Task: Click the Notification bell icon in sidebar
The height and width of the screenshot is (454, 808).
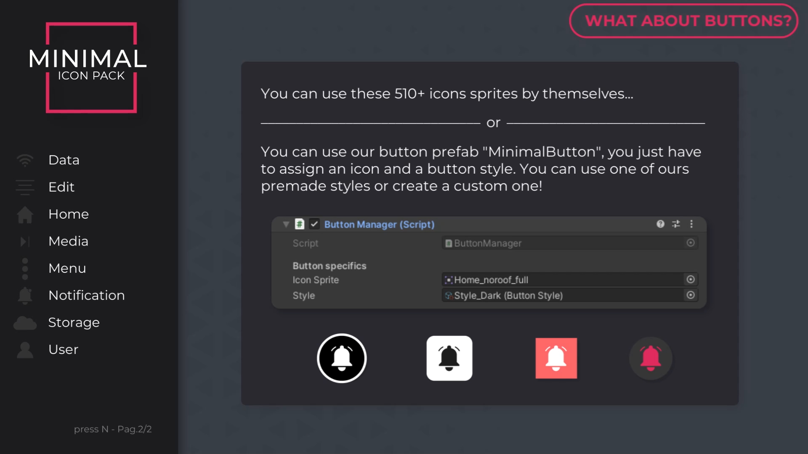Action: pos(25,296)
